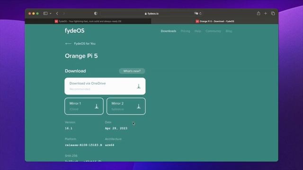Viewport: 303px width, 170px height.
Task: Show tab overview icon
Action: point(273,14)
